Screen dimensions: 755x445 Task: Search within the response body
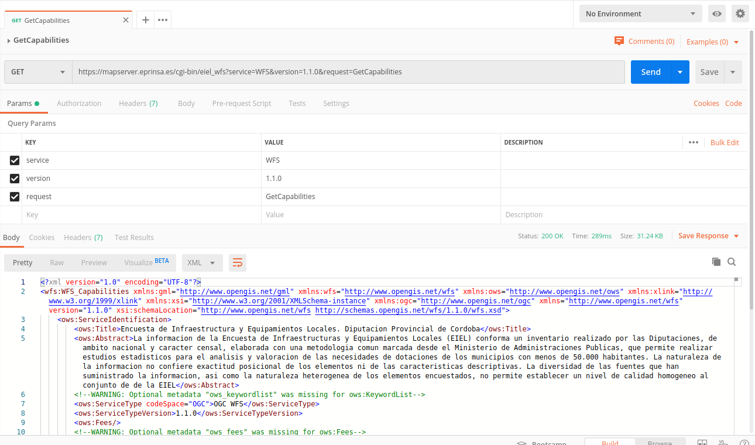[x=732, y=262]
